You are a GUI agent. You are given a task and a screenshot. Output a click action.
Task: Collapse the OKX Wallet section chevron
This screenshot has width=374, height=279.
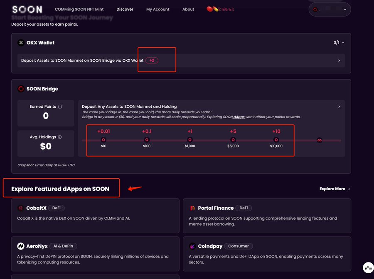tap(343, 43)
